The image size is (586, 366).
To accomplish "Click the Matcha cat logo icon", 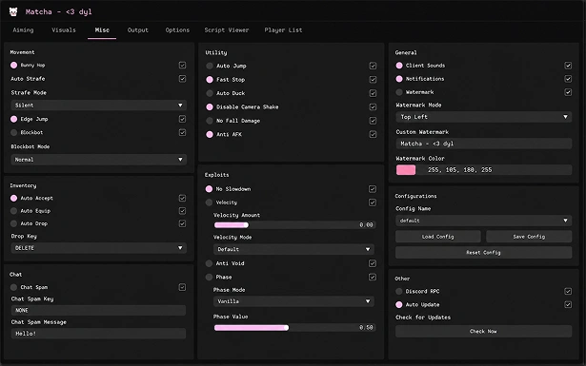I will 13,12.
